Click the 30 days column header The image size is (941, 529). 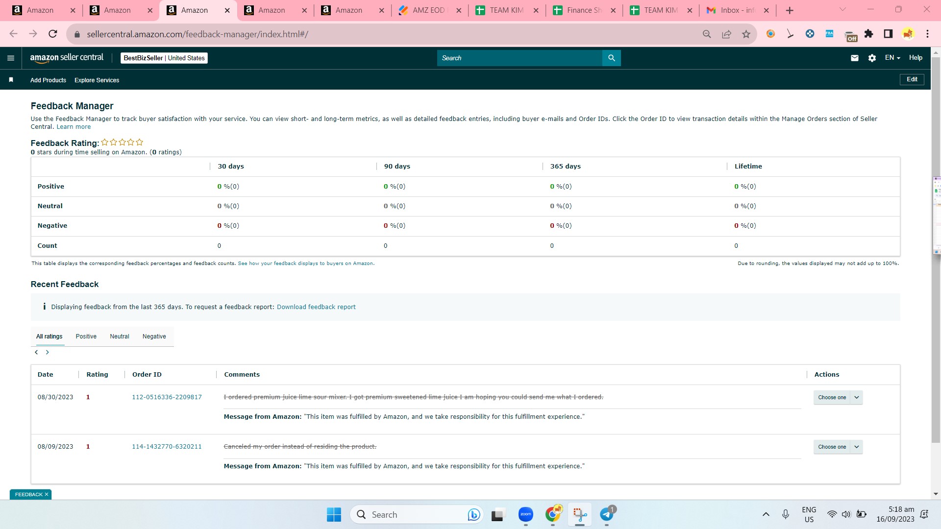click(x=231, y=167)
